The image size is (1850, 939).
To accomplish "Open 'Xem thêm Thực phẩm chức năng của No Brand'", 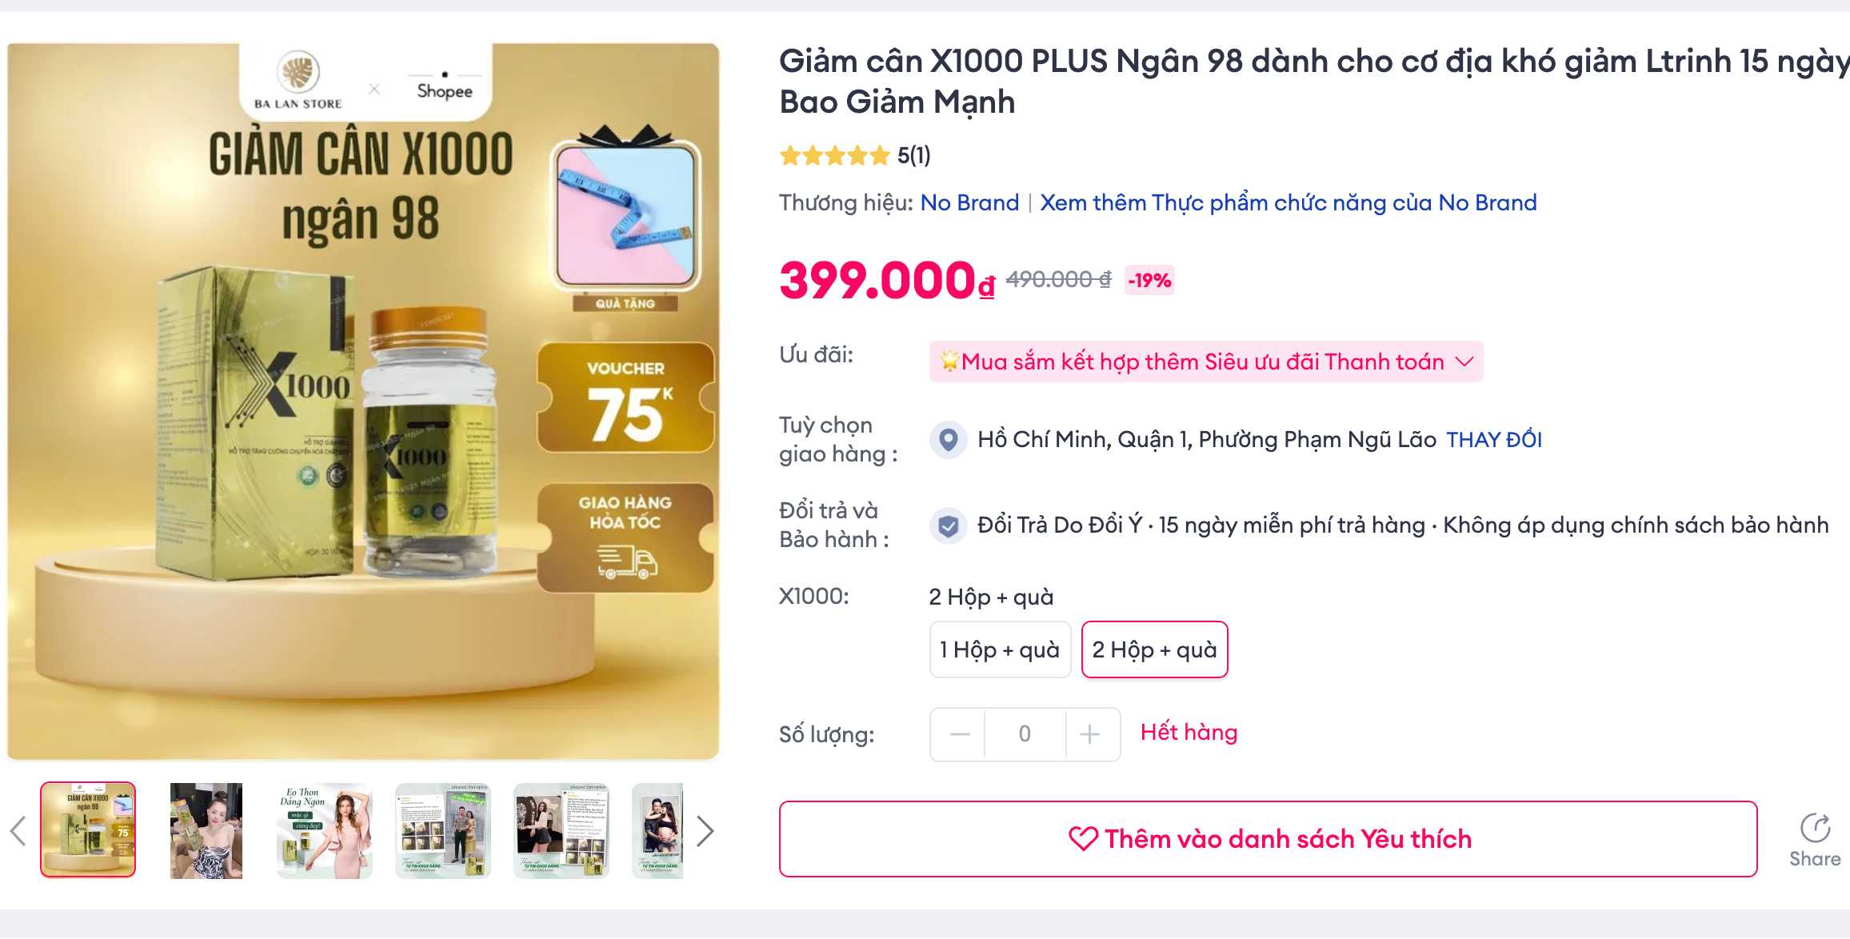I will (1288, 202).
